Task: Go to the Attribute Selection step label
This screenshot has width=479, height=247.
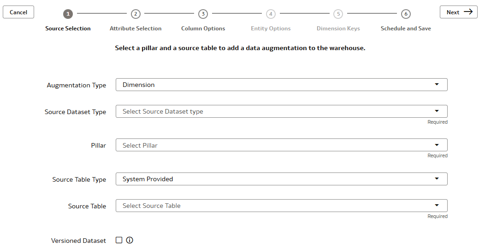Action: coord(136,29)
